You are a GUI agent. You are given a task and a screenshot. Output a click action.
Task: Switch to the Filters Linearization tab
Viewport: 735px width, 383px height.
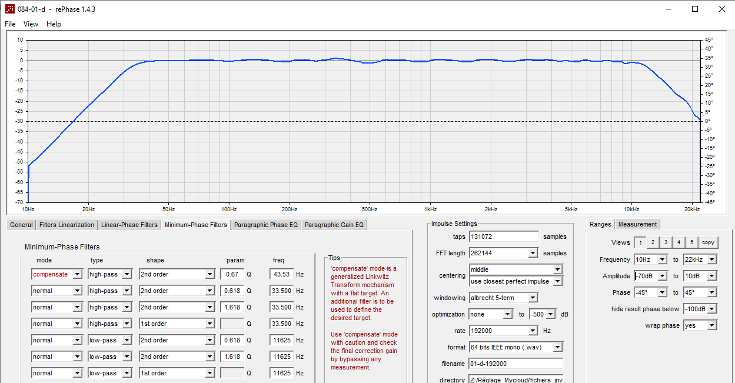point(66,225)
